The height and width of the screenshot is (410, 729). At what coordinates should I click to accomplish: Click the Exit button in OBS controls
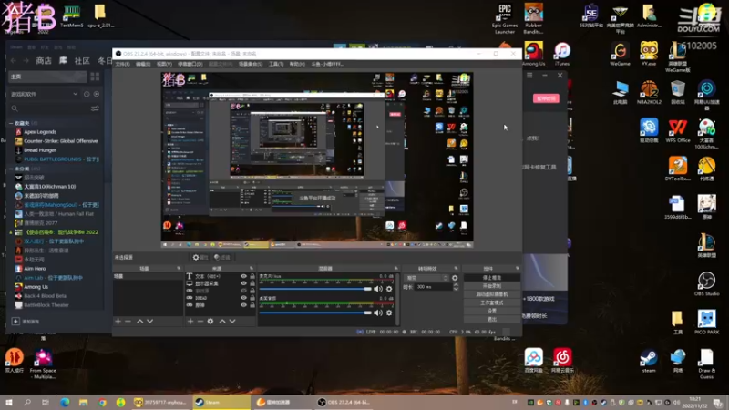tap(492, 320)
